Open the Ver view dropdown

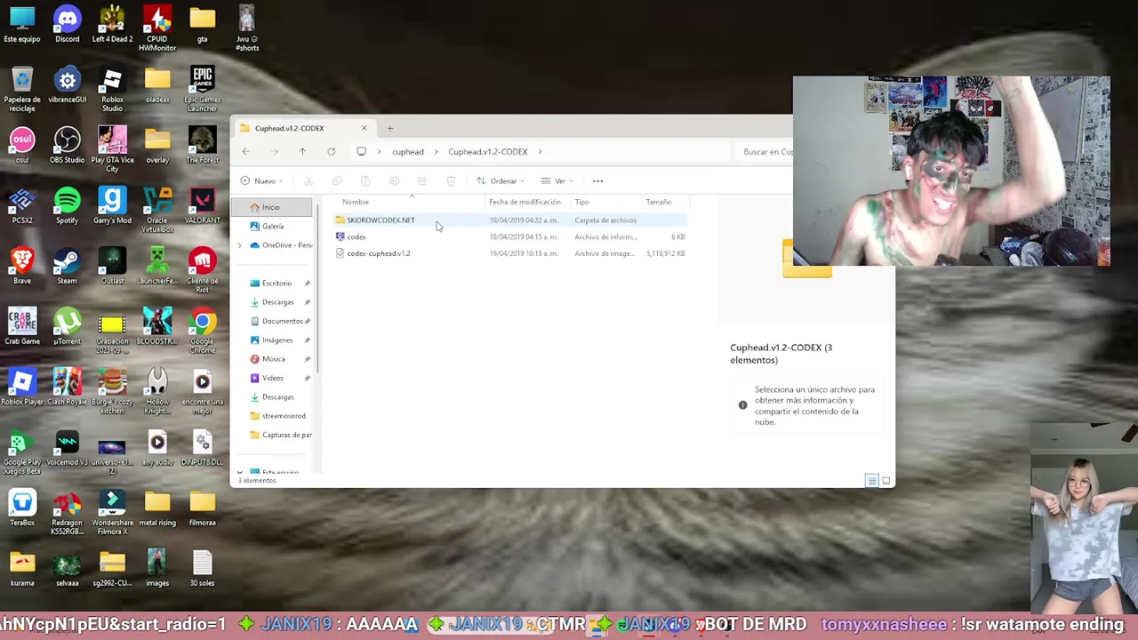557,181
